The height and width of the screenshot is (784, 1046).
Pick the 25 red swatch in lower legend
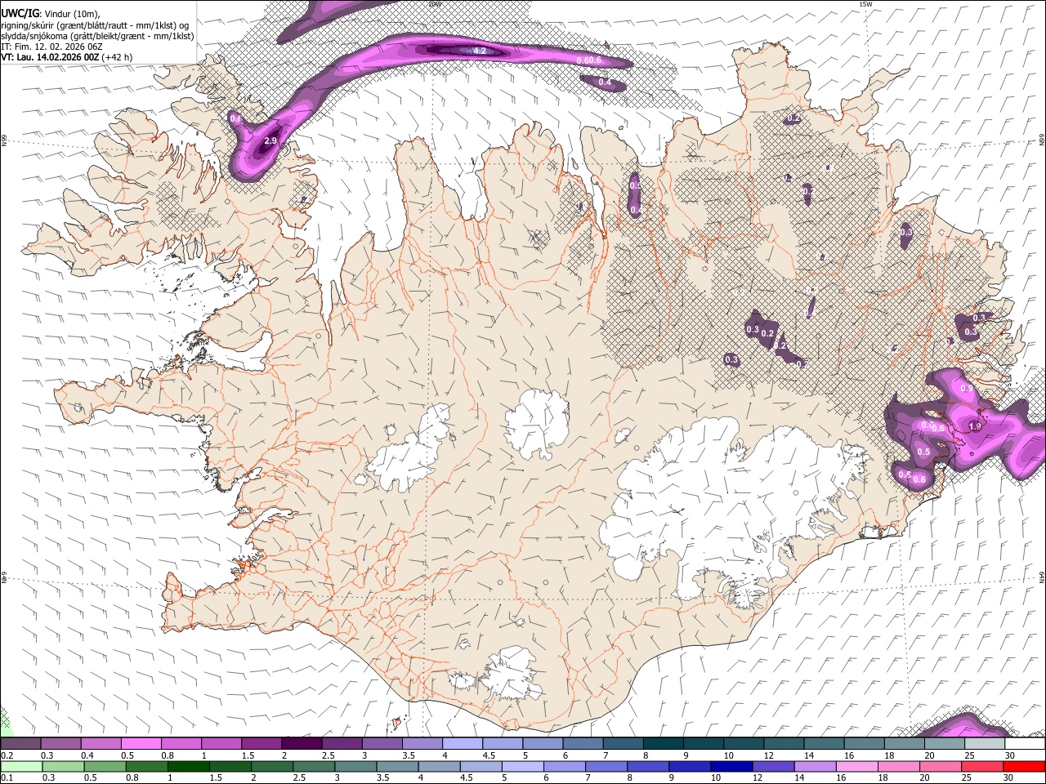click(x=983, y=767)
